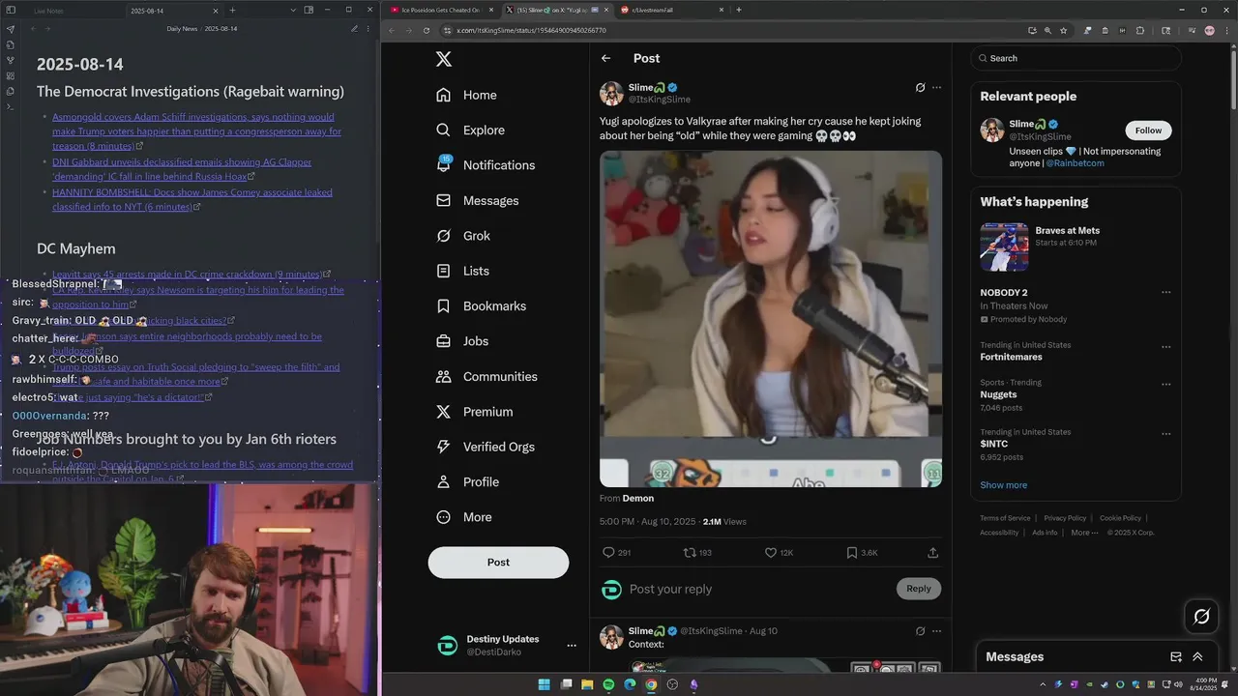Open the three-dot menu on the main post
1238x696 pixels.
936,87
